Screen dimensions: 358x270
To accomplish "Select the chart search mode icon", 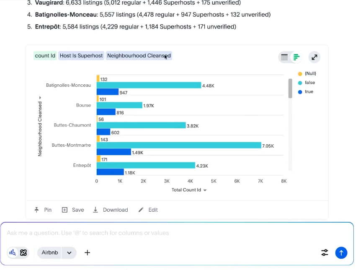I will [x=13, y=252].
